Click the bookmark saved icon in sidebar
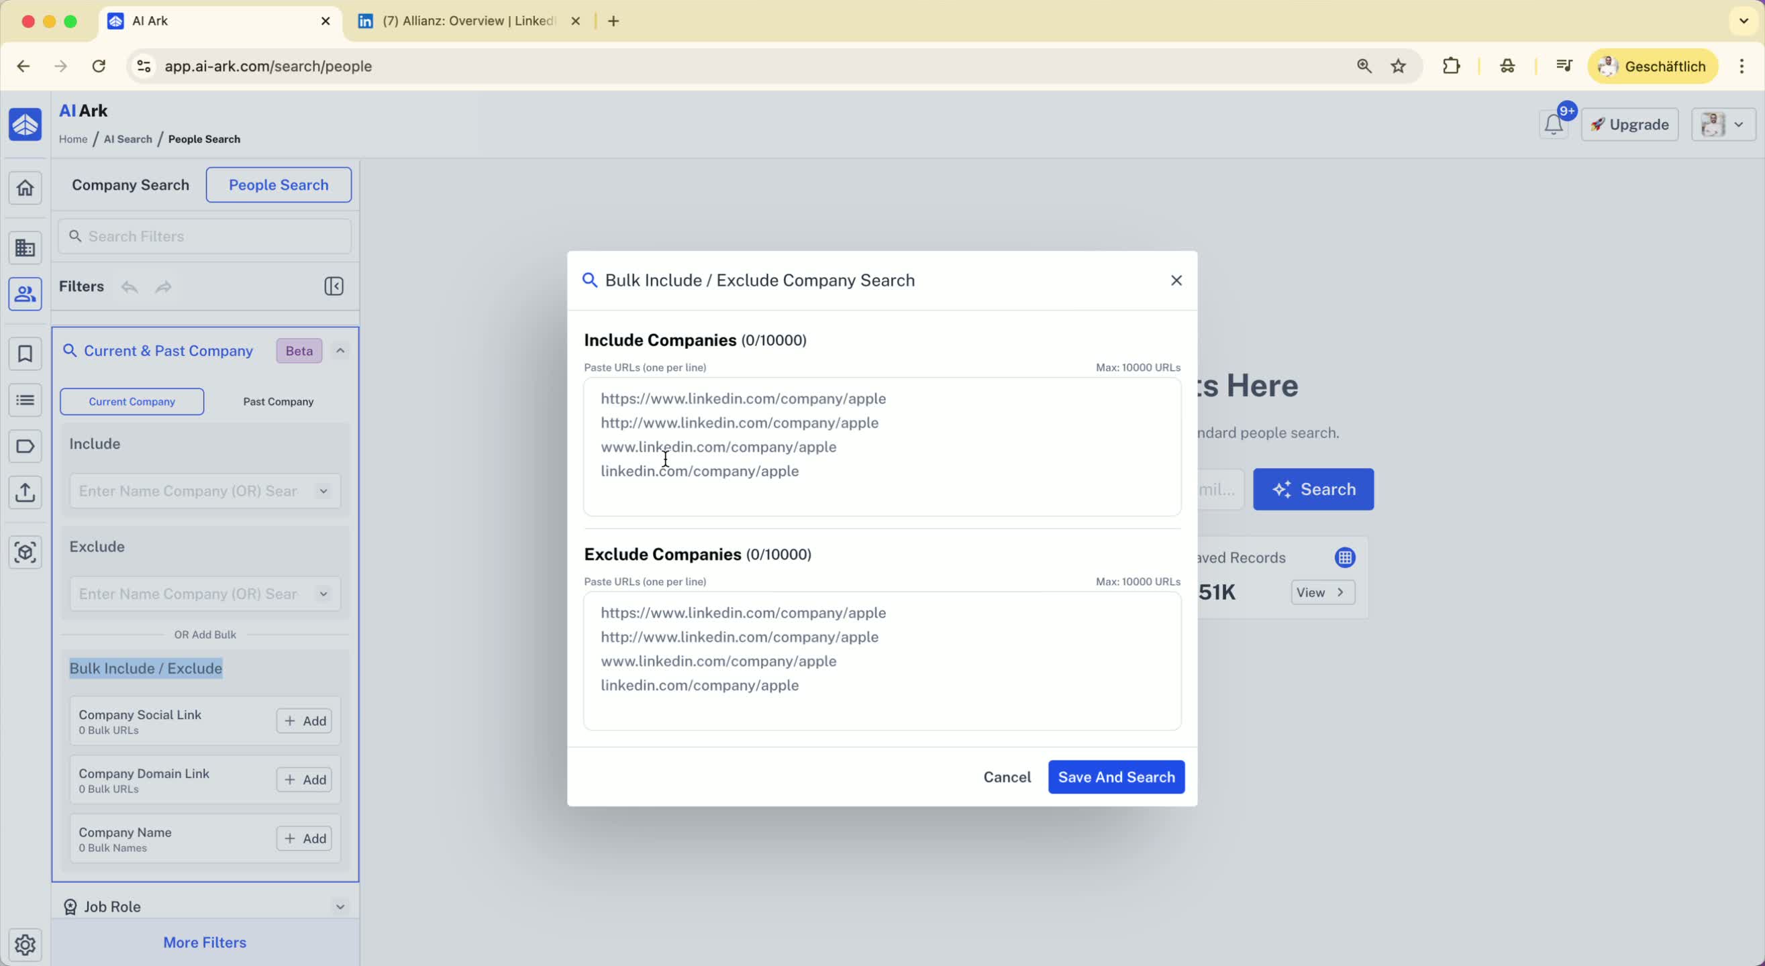Image resolution: width=1765 pixels, height=966 pixels. pos(26,354)
